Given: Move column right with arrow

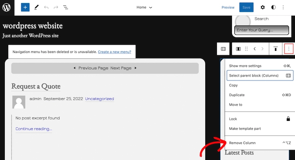Looking at the screenshot, I should point(262,49).
